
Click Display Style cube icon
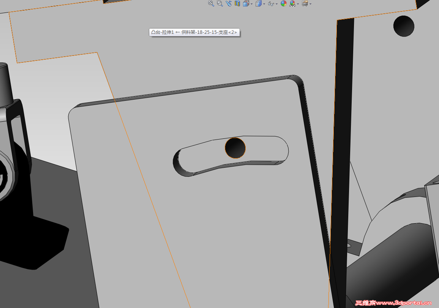click(x=258, y=3)
